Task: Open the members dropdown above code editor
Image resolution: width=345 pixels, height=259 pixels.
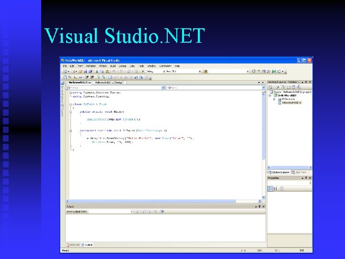Action: pos(264,88)
